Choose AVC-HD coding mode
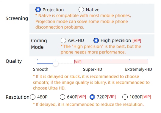The image size is (161, 113). pyautogui.click(x=63, y=40)
